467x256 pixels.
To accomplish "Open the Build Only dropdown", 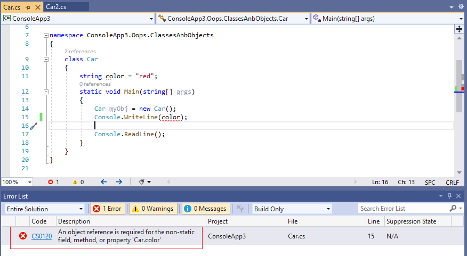I will 292,209.
